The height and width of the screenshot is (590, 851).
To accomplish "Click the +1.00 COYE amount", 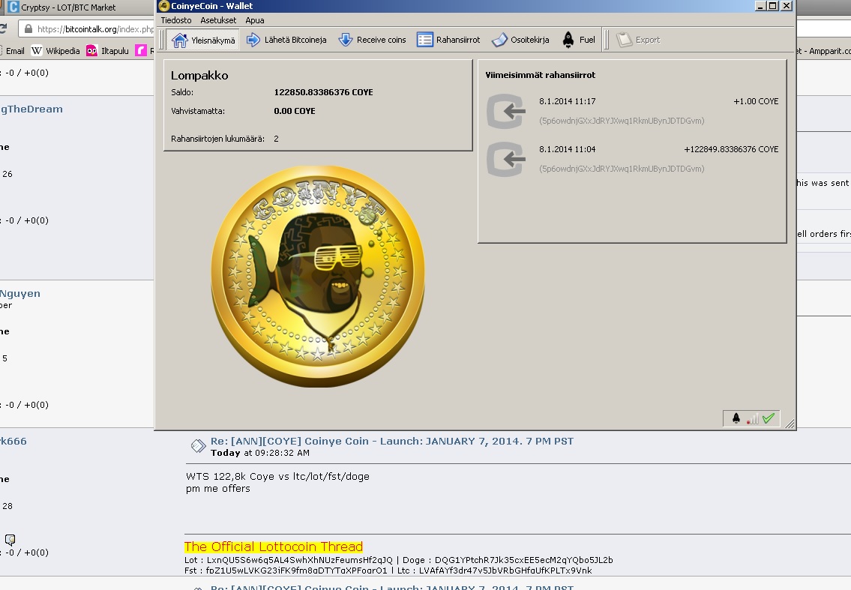I will (756, 101).
